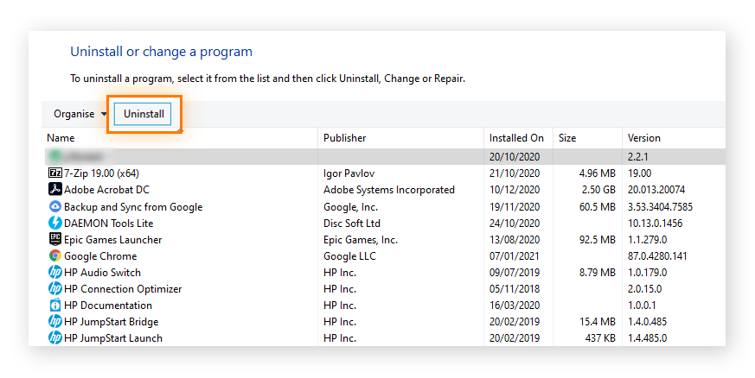Click publisher Google, Inc.

click(350, 207)
